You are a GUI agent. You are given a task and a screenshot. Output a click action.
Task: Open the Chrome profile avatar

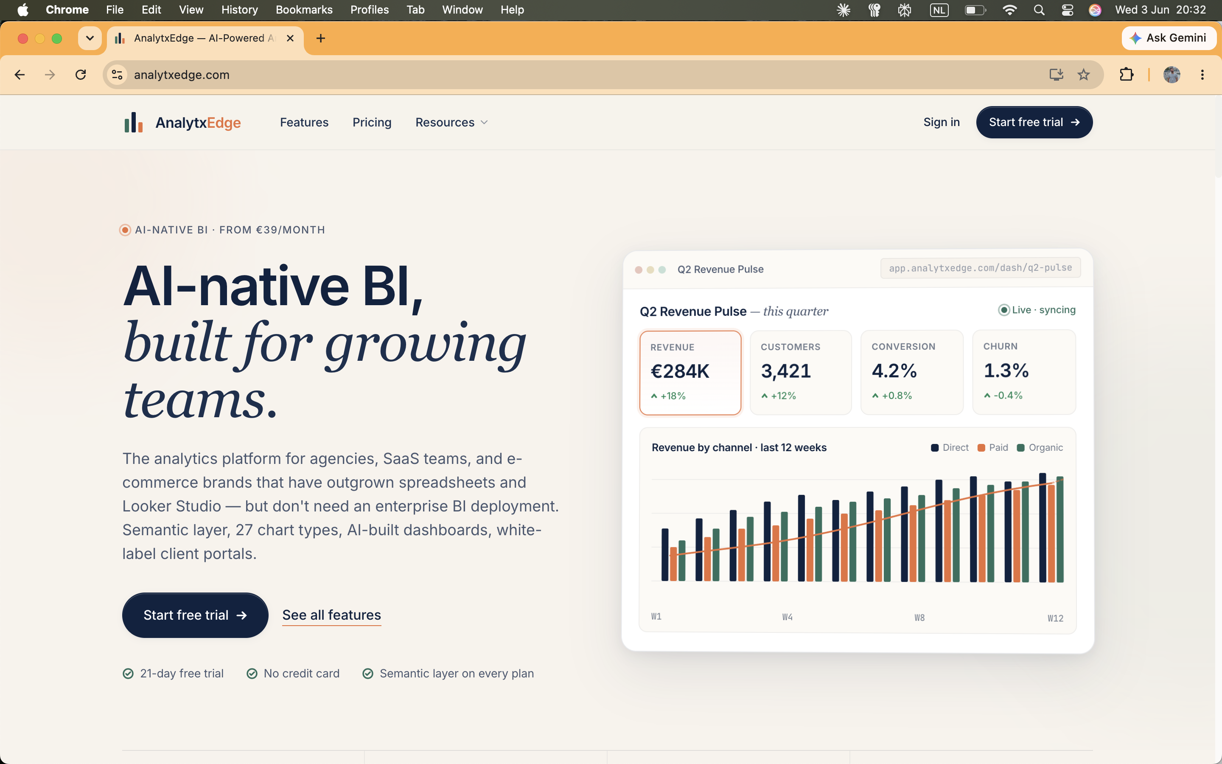click(x=1172, y=75)
